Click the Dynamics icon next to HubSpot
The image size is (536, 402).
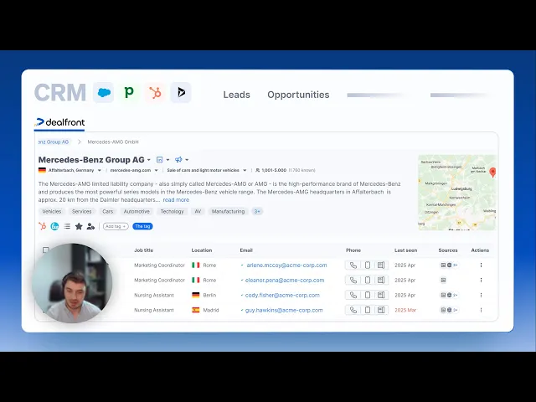(x=181, y=93)
